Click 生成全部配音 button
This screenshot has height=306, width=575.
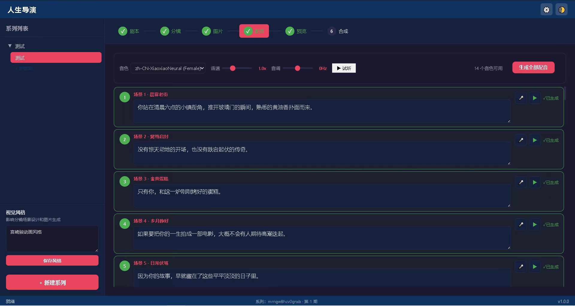[x=533, y=67]
